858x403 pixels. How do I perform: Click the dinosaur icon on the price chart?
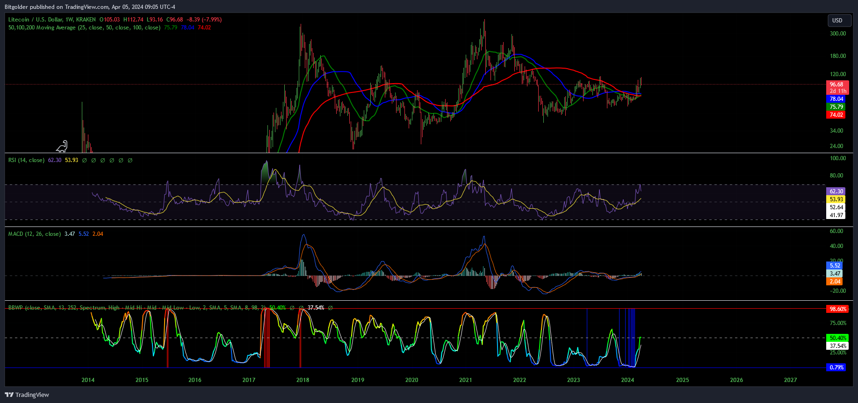point(62,147)
